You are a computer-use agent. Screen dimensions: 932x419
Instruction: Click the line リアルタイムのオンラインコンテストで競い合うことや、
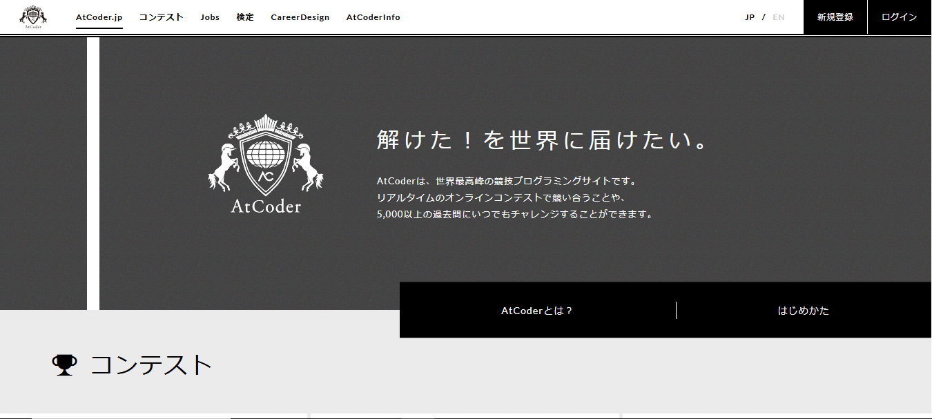tap(501, 198)
